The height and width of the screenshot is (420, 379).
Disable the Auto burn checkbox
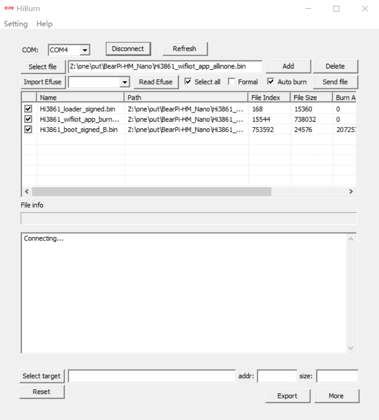(271, 82)
